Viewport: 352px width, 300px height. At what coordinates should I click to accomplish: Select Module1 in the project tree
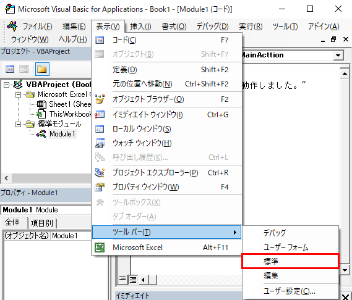tap(62, 134)
